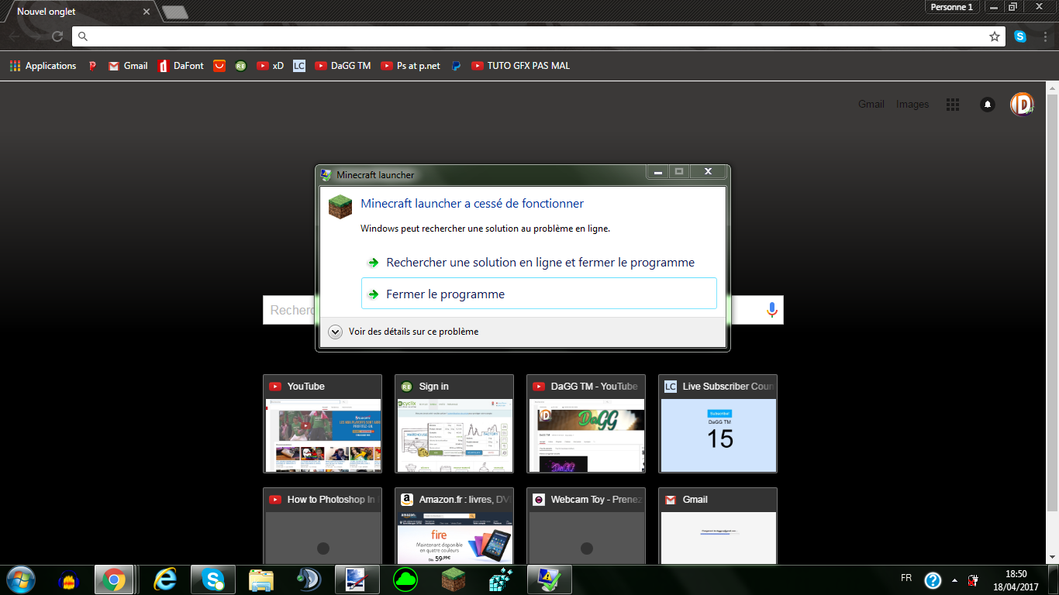Minimize the Minecraft launcher dialog
This screenshot has height=595, width=1059.
(x=657, y=172)
